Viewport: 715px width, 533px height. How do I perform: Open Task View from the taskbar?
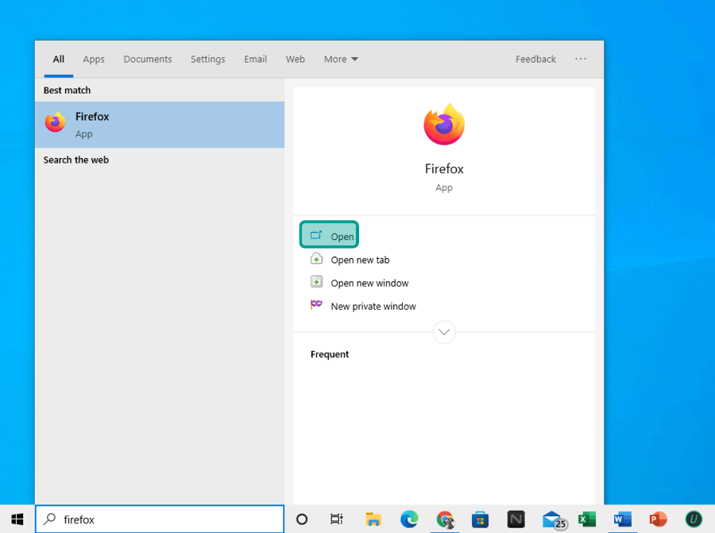tap(337, 519)
